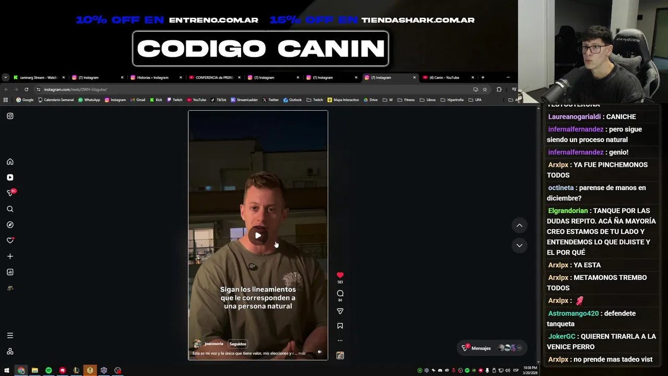Screen dimensions: 668x376
Task: Open Spotify from taskbar
Action: (49, 371)
